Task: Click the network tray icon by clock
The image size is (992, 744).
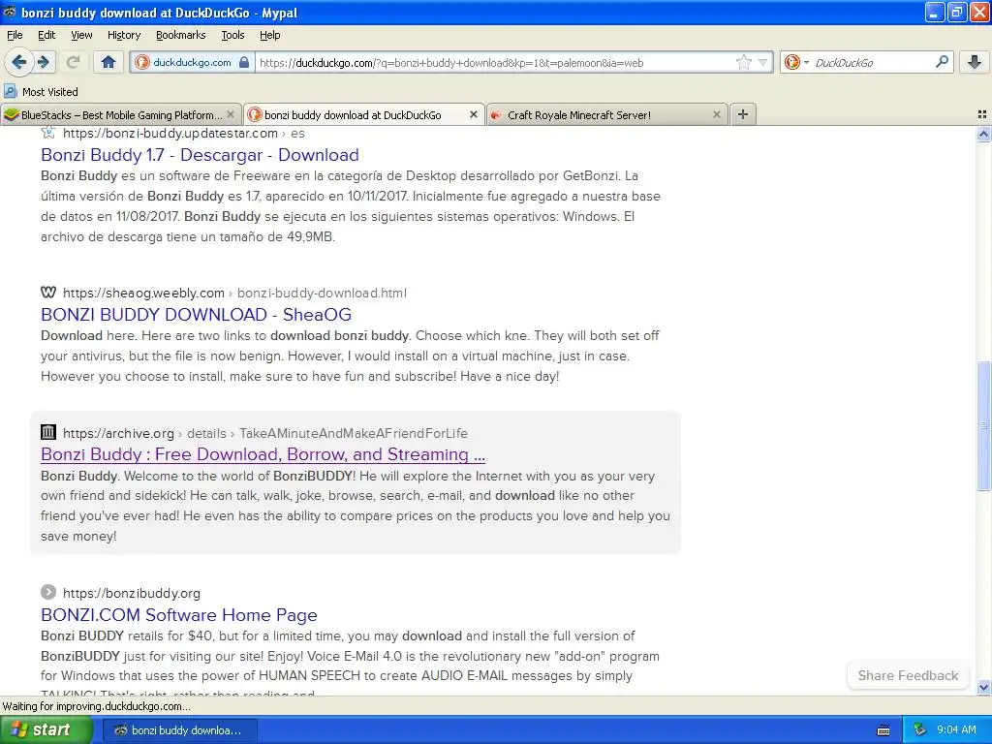Action: coord(920,730)
